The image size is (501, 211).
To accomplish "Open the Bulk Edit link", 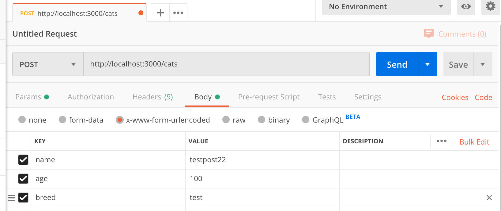I will (474, 142).
